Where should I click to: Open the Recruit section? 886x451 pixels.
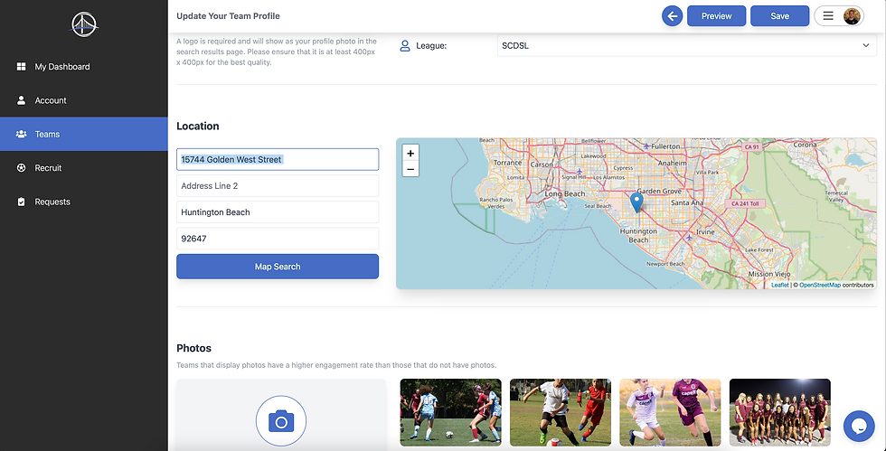83,168
